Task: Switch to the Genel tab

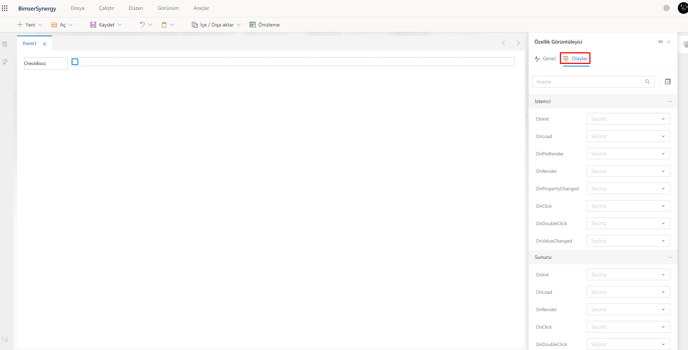Action: tap(545, 58)
